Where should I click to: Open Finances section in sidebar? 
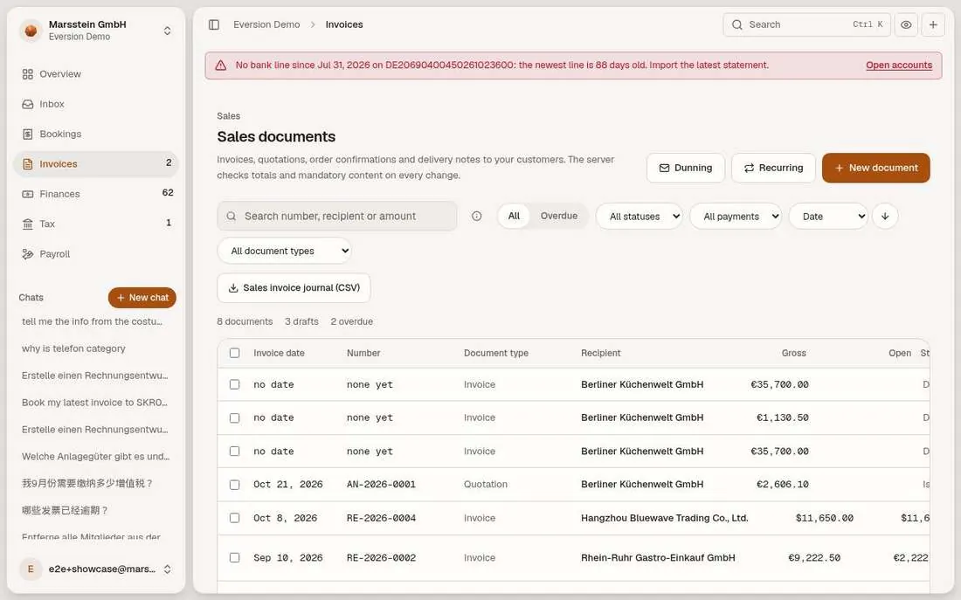pos(95,194)
